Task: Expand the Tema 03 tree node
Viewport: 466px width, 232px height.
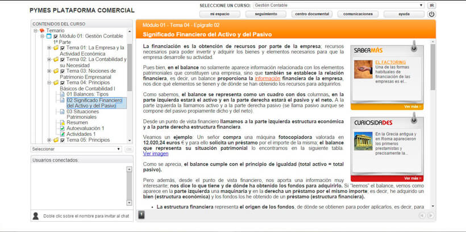Action: coord(49,71)
